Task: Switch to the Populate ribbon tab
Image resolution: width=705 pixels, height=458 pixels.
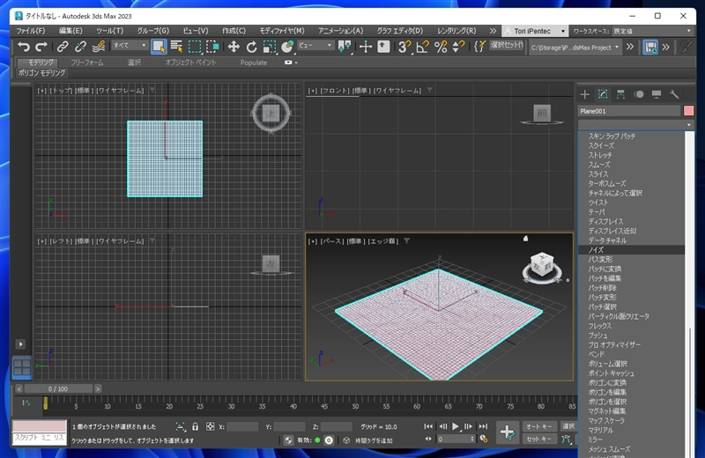Action: (x=254, y=63)
